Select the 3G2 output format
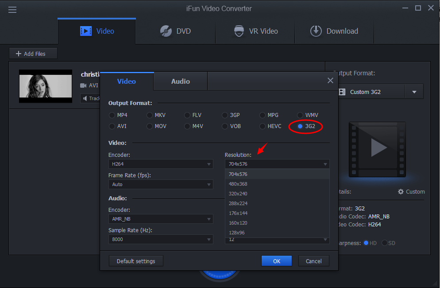440x288 pixels. (306, 126)
